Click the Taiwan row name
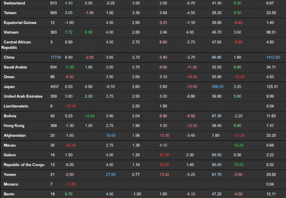 click(x=10, y=13)
